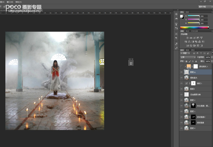
Task: Open the Paragraph panel icon
Action: click(x=176, y=38)
